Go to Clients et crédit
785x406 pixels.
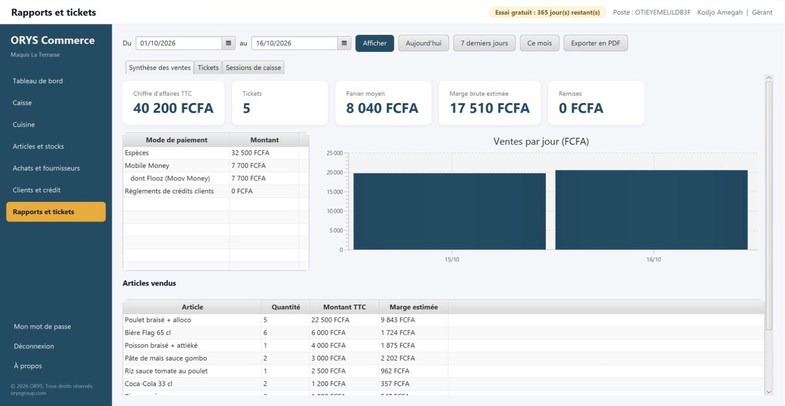pos(56,190)
